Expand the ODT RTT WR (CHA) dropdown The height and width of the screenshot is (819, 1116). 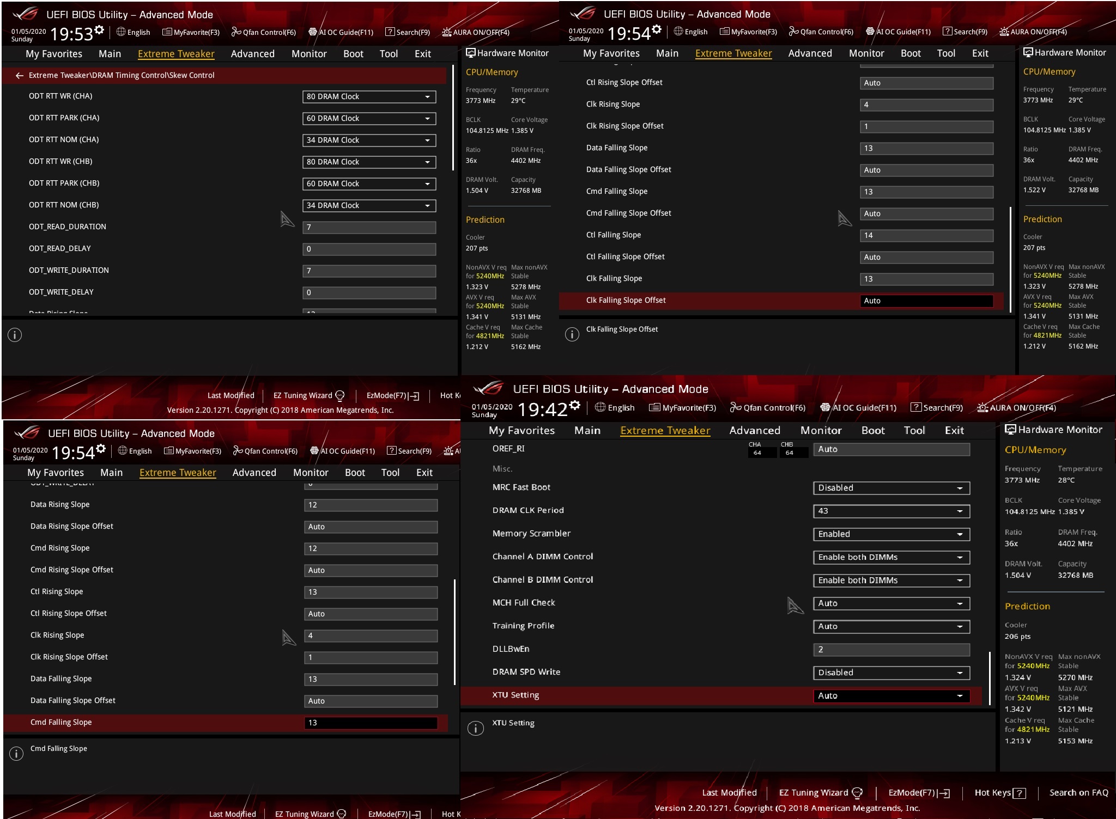click(369, 97)
